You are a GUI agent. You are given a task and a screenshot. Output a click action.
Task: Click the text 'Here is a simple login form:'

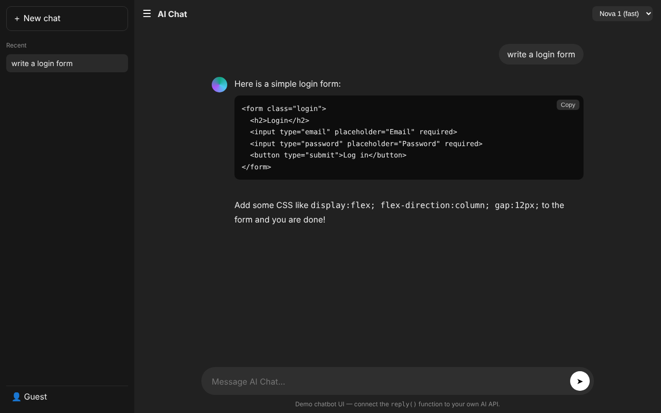[x=288, y=84]
